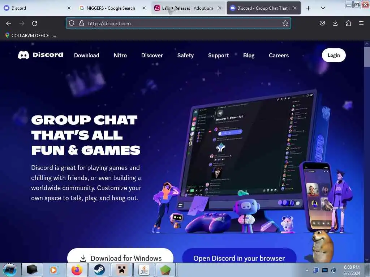Open the black cube taskbar icon
Screen dimensions: 370x277
(32, 270)
